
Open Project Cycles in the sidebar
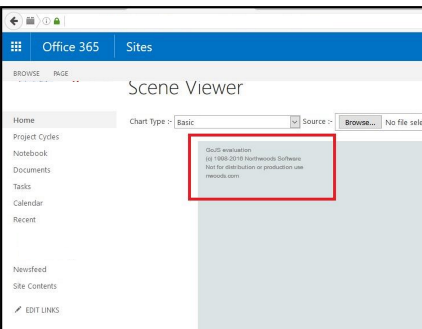[36, 137]
